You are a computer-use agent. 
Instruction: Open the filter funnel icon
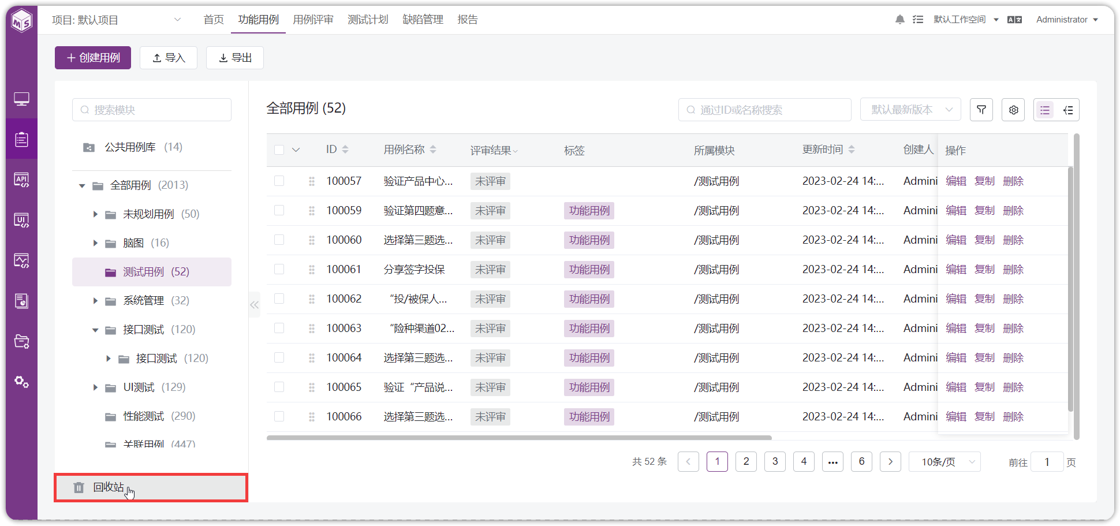[x=981, y=110]
